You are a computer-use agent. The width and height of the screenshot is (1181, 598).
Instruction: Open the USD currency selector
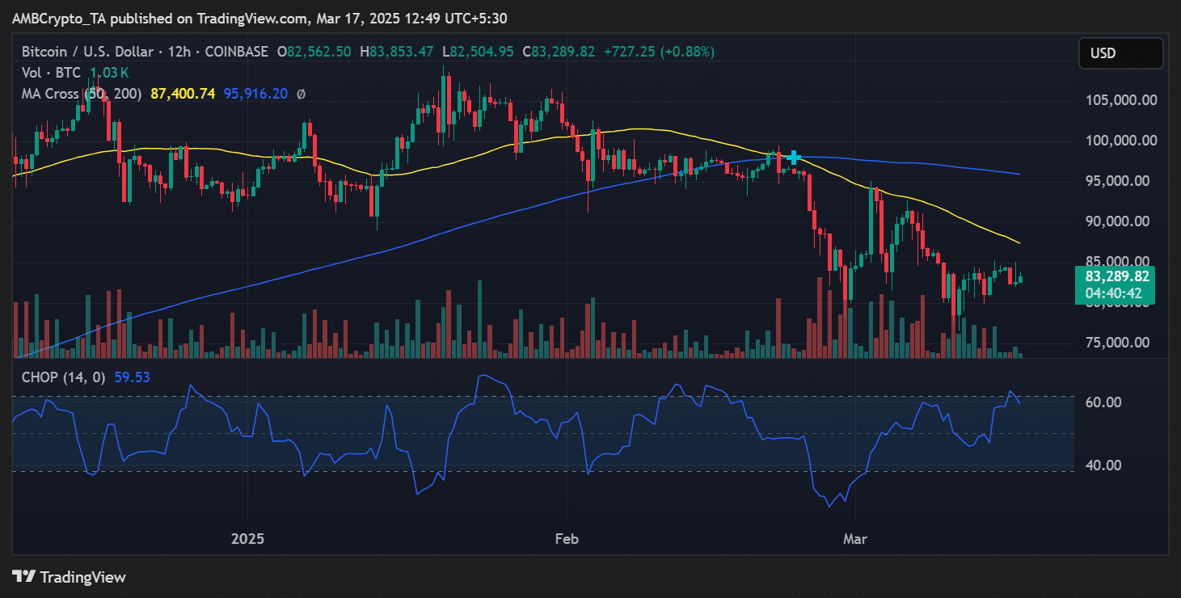click(x=1120, y=53)
